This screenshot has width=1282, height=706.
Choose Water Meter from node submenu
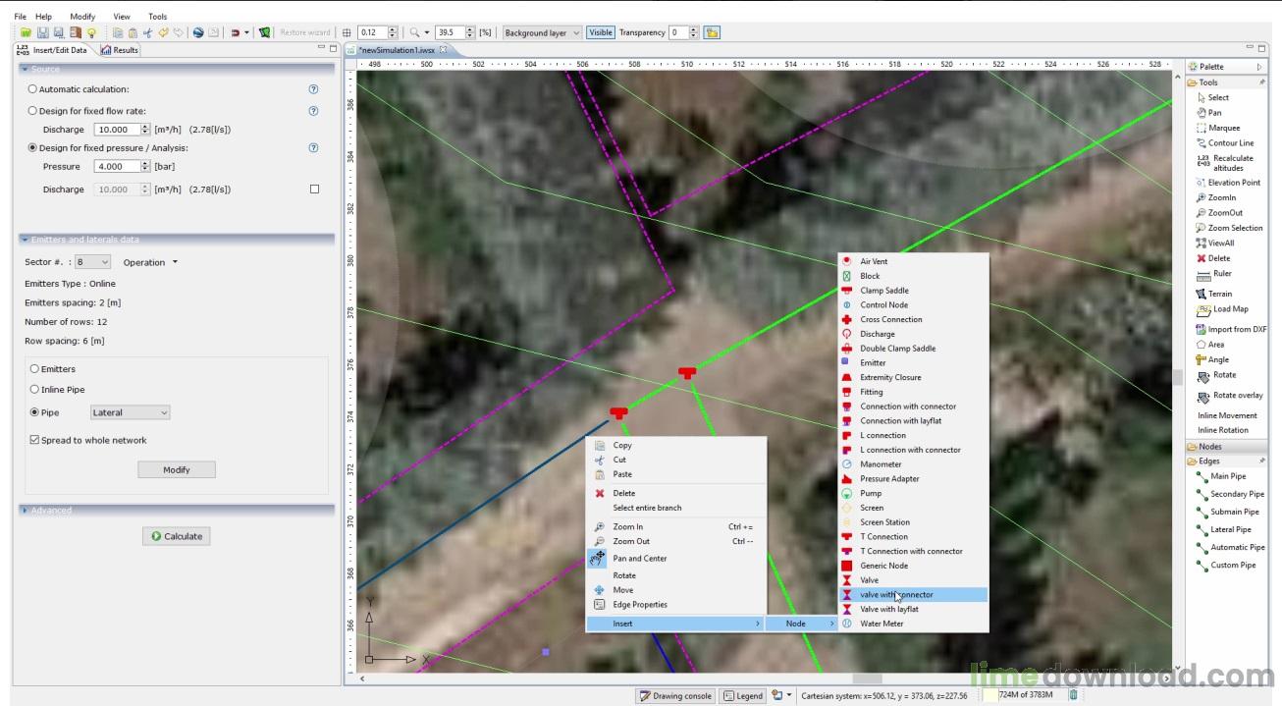tap(881, 624)
